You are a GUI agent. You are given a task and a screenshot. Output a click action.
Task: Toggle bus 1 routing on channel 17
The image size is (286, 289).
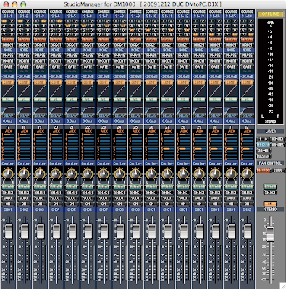(4, 21)
